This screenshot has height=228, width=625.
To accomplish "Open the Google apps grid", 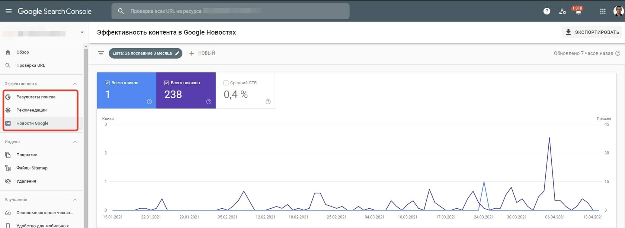I will click(603, 11).
